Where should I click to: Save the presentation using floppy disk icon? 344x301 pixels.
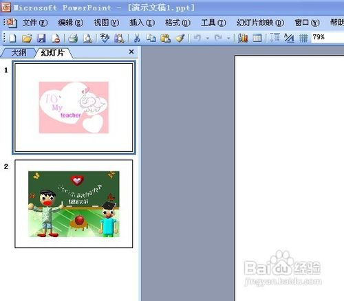pyautogui.click(x=41, y=38)
